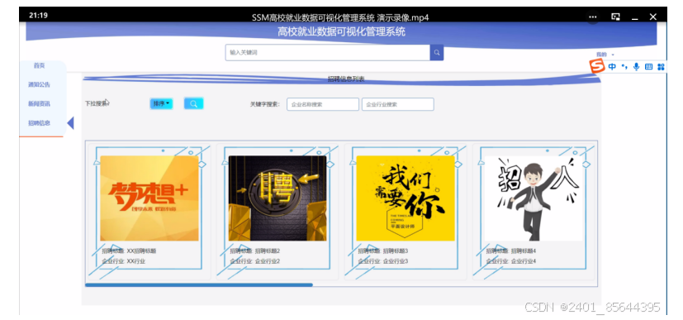Open the 我们需要你 yellow poster image
Screen dimensions: 683x320
tap(406, 198)
